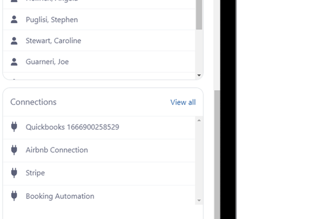Click plug icon beside Stripe
Image resolution: width=329 pixels, height=219 pixels.
click(x=14, y=173)
